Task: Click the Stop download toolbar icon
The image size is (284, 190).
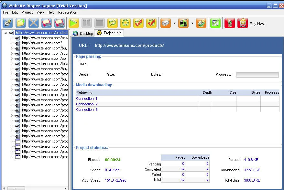Action: tap(99, 23)
